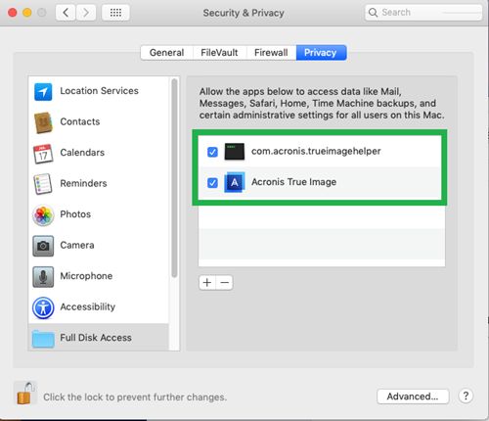Select Location Services text in sidebar
This screenshot has height=421, width=489.
coord(100,91)
